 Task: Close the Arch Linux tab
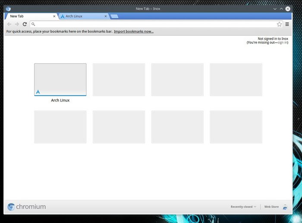(x=106, y=16)
